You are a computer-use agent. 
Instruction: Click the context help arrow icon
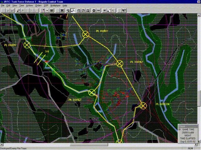tap(124, 10)
